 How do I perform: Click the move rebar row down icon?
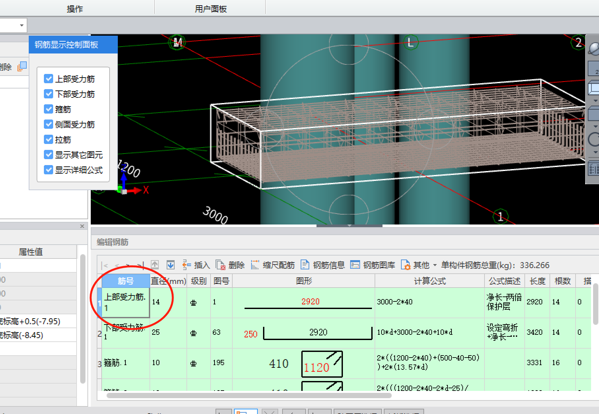171,265
